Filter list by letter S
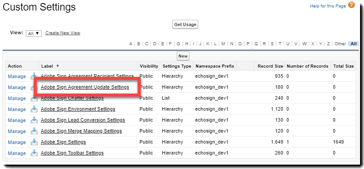 click(x=272, y=44)
